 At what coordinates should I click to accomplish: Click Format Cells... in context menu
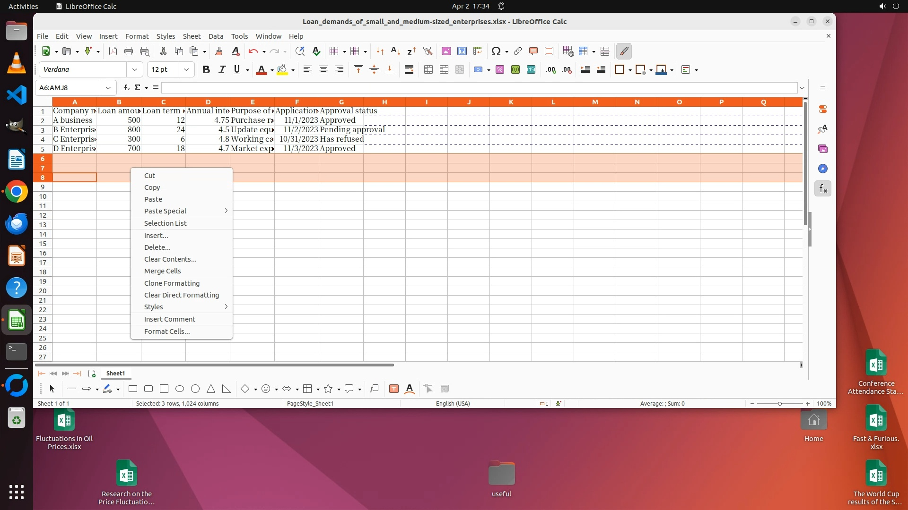(167, 331)
